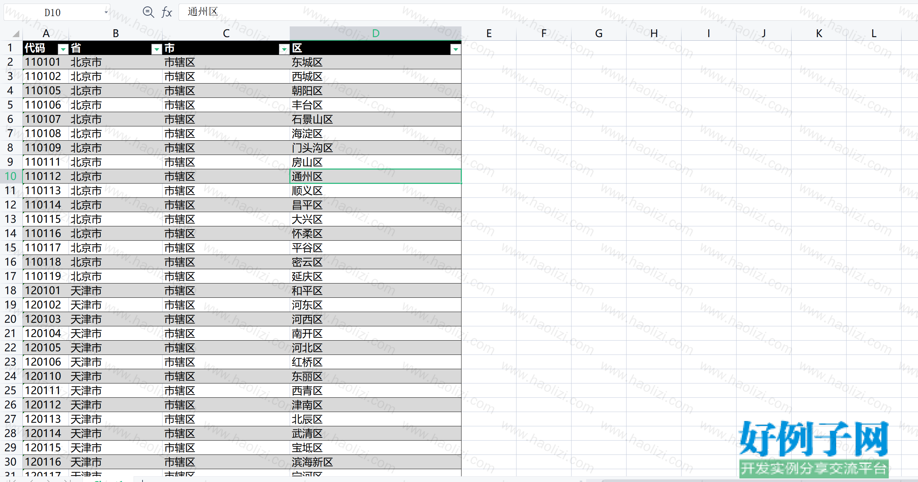
Task: Select column K header
Action: click(x=819, y=34)
